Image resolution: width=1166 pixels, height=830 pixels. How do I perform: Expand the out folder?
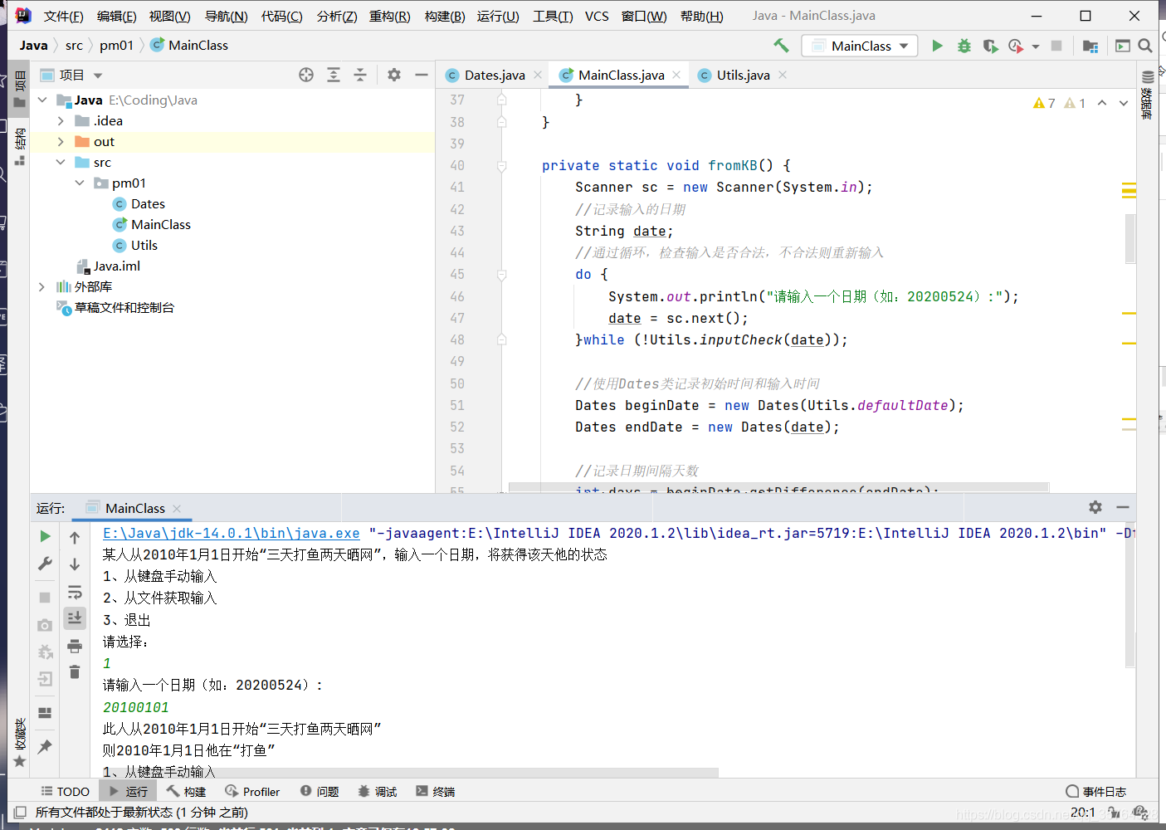point(61,142)
